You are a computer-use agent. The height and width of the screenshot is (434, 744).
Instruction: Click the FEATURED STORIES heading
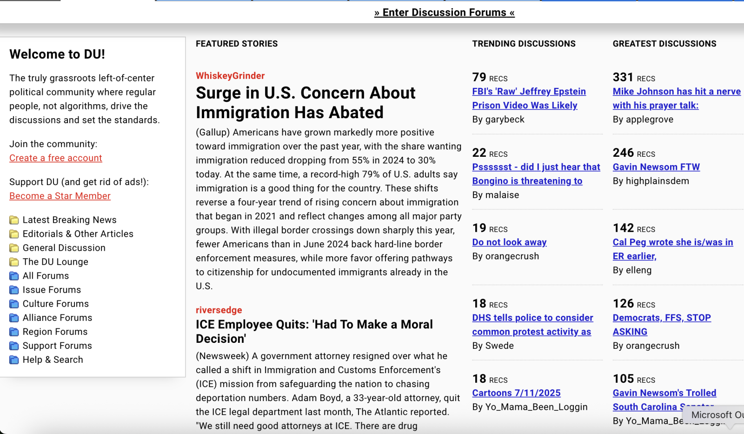coord(237,44)
